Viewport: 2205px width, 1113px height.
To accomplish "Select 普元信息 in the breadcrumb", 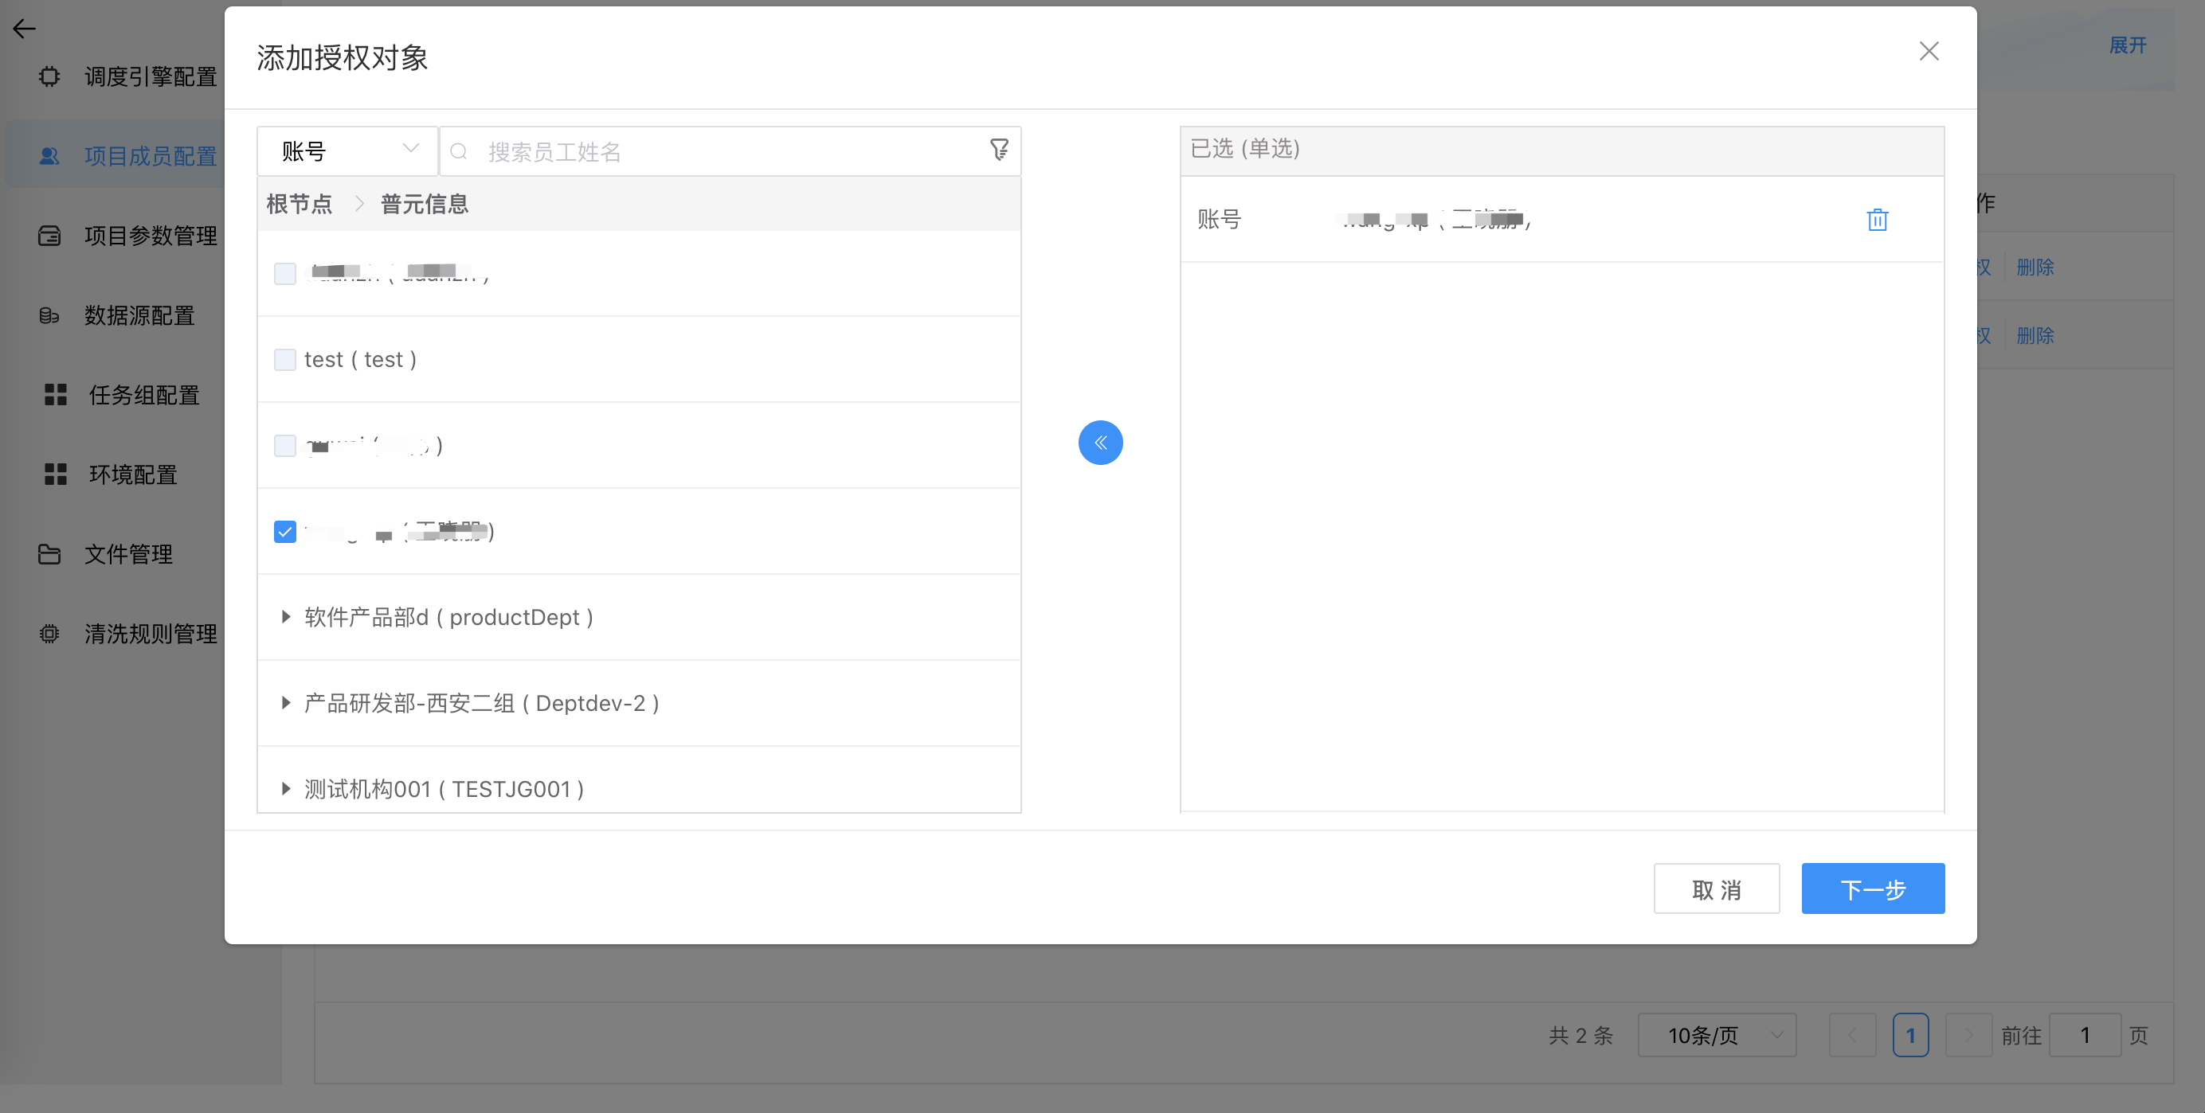I will point(424,204).
